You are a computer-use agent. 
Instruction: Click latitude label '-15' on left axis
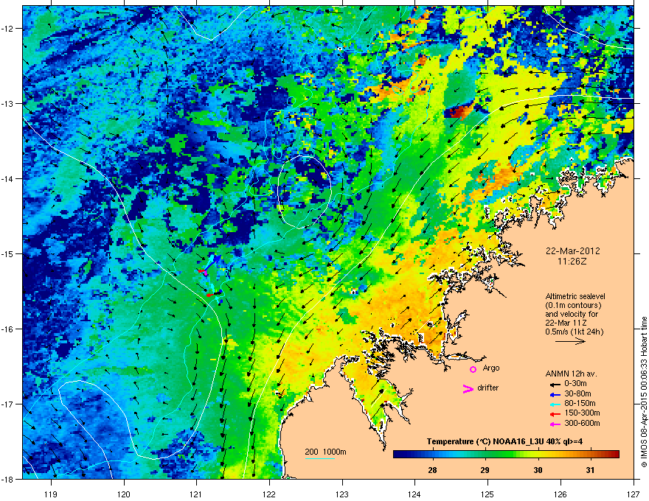click(x=8, y=253)
